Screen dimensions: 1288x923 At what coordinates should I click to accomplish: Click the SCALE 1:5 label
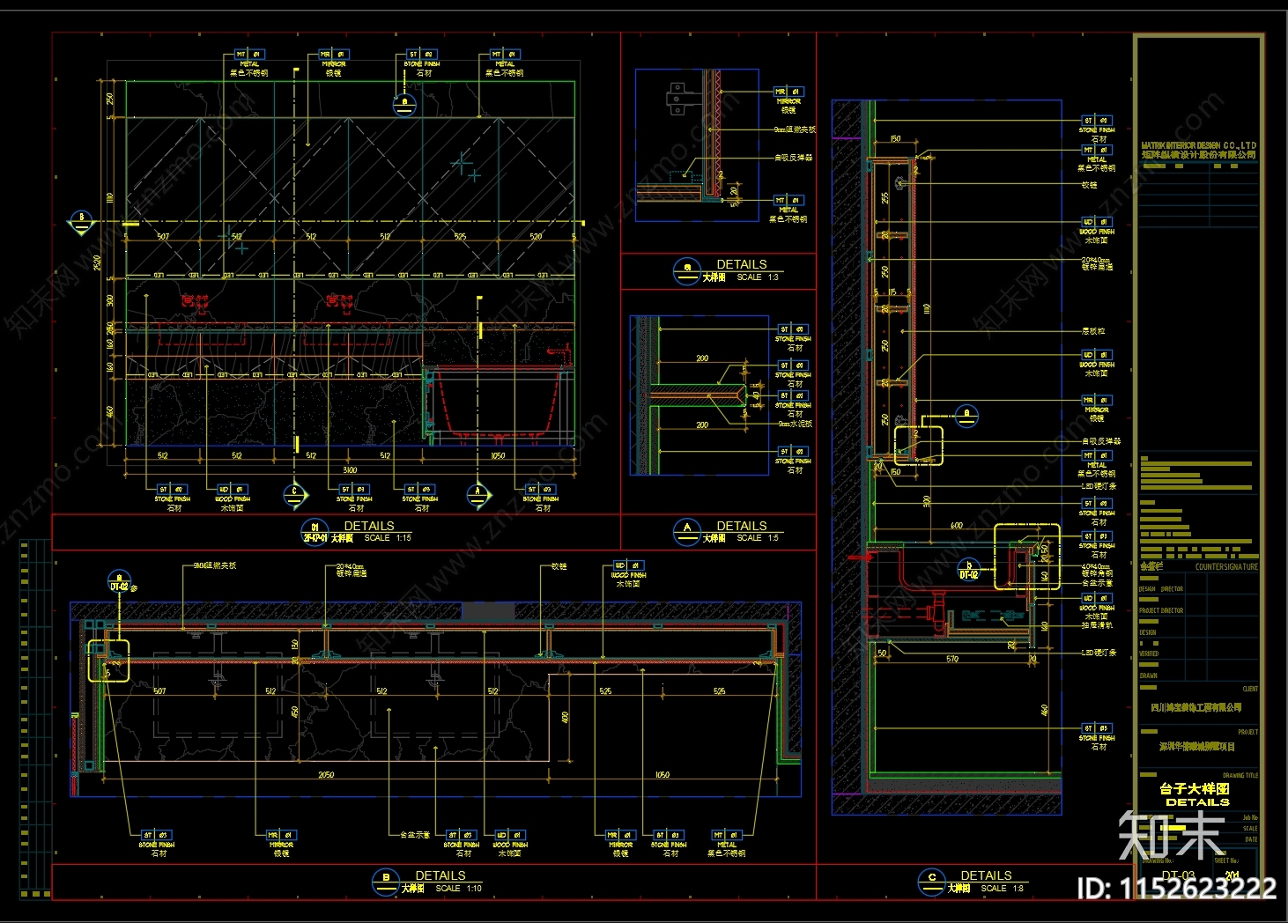(x=758, y=538)
